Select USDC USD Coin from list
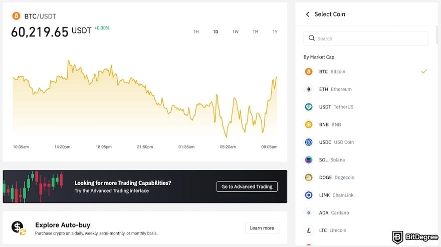Screen dimensions: 441x247 pyautogui.click(x=366, y=142)
